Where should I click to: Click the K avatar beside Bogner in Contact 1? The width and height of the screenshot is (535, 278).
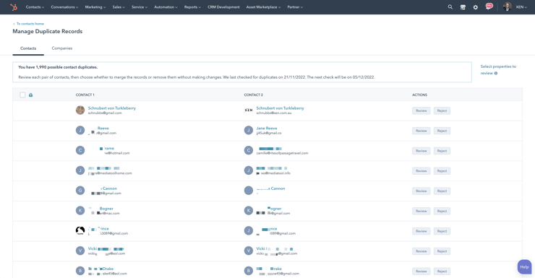(x=80, y=210)
